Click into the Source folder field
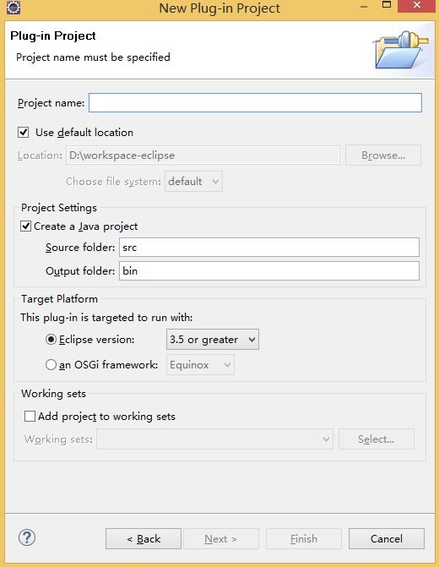439x567 pixels. (269, 248)
